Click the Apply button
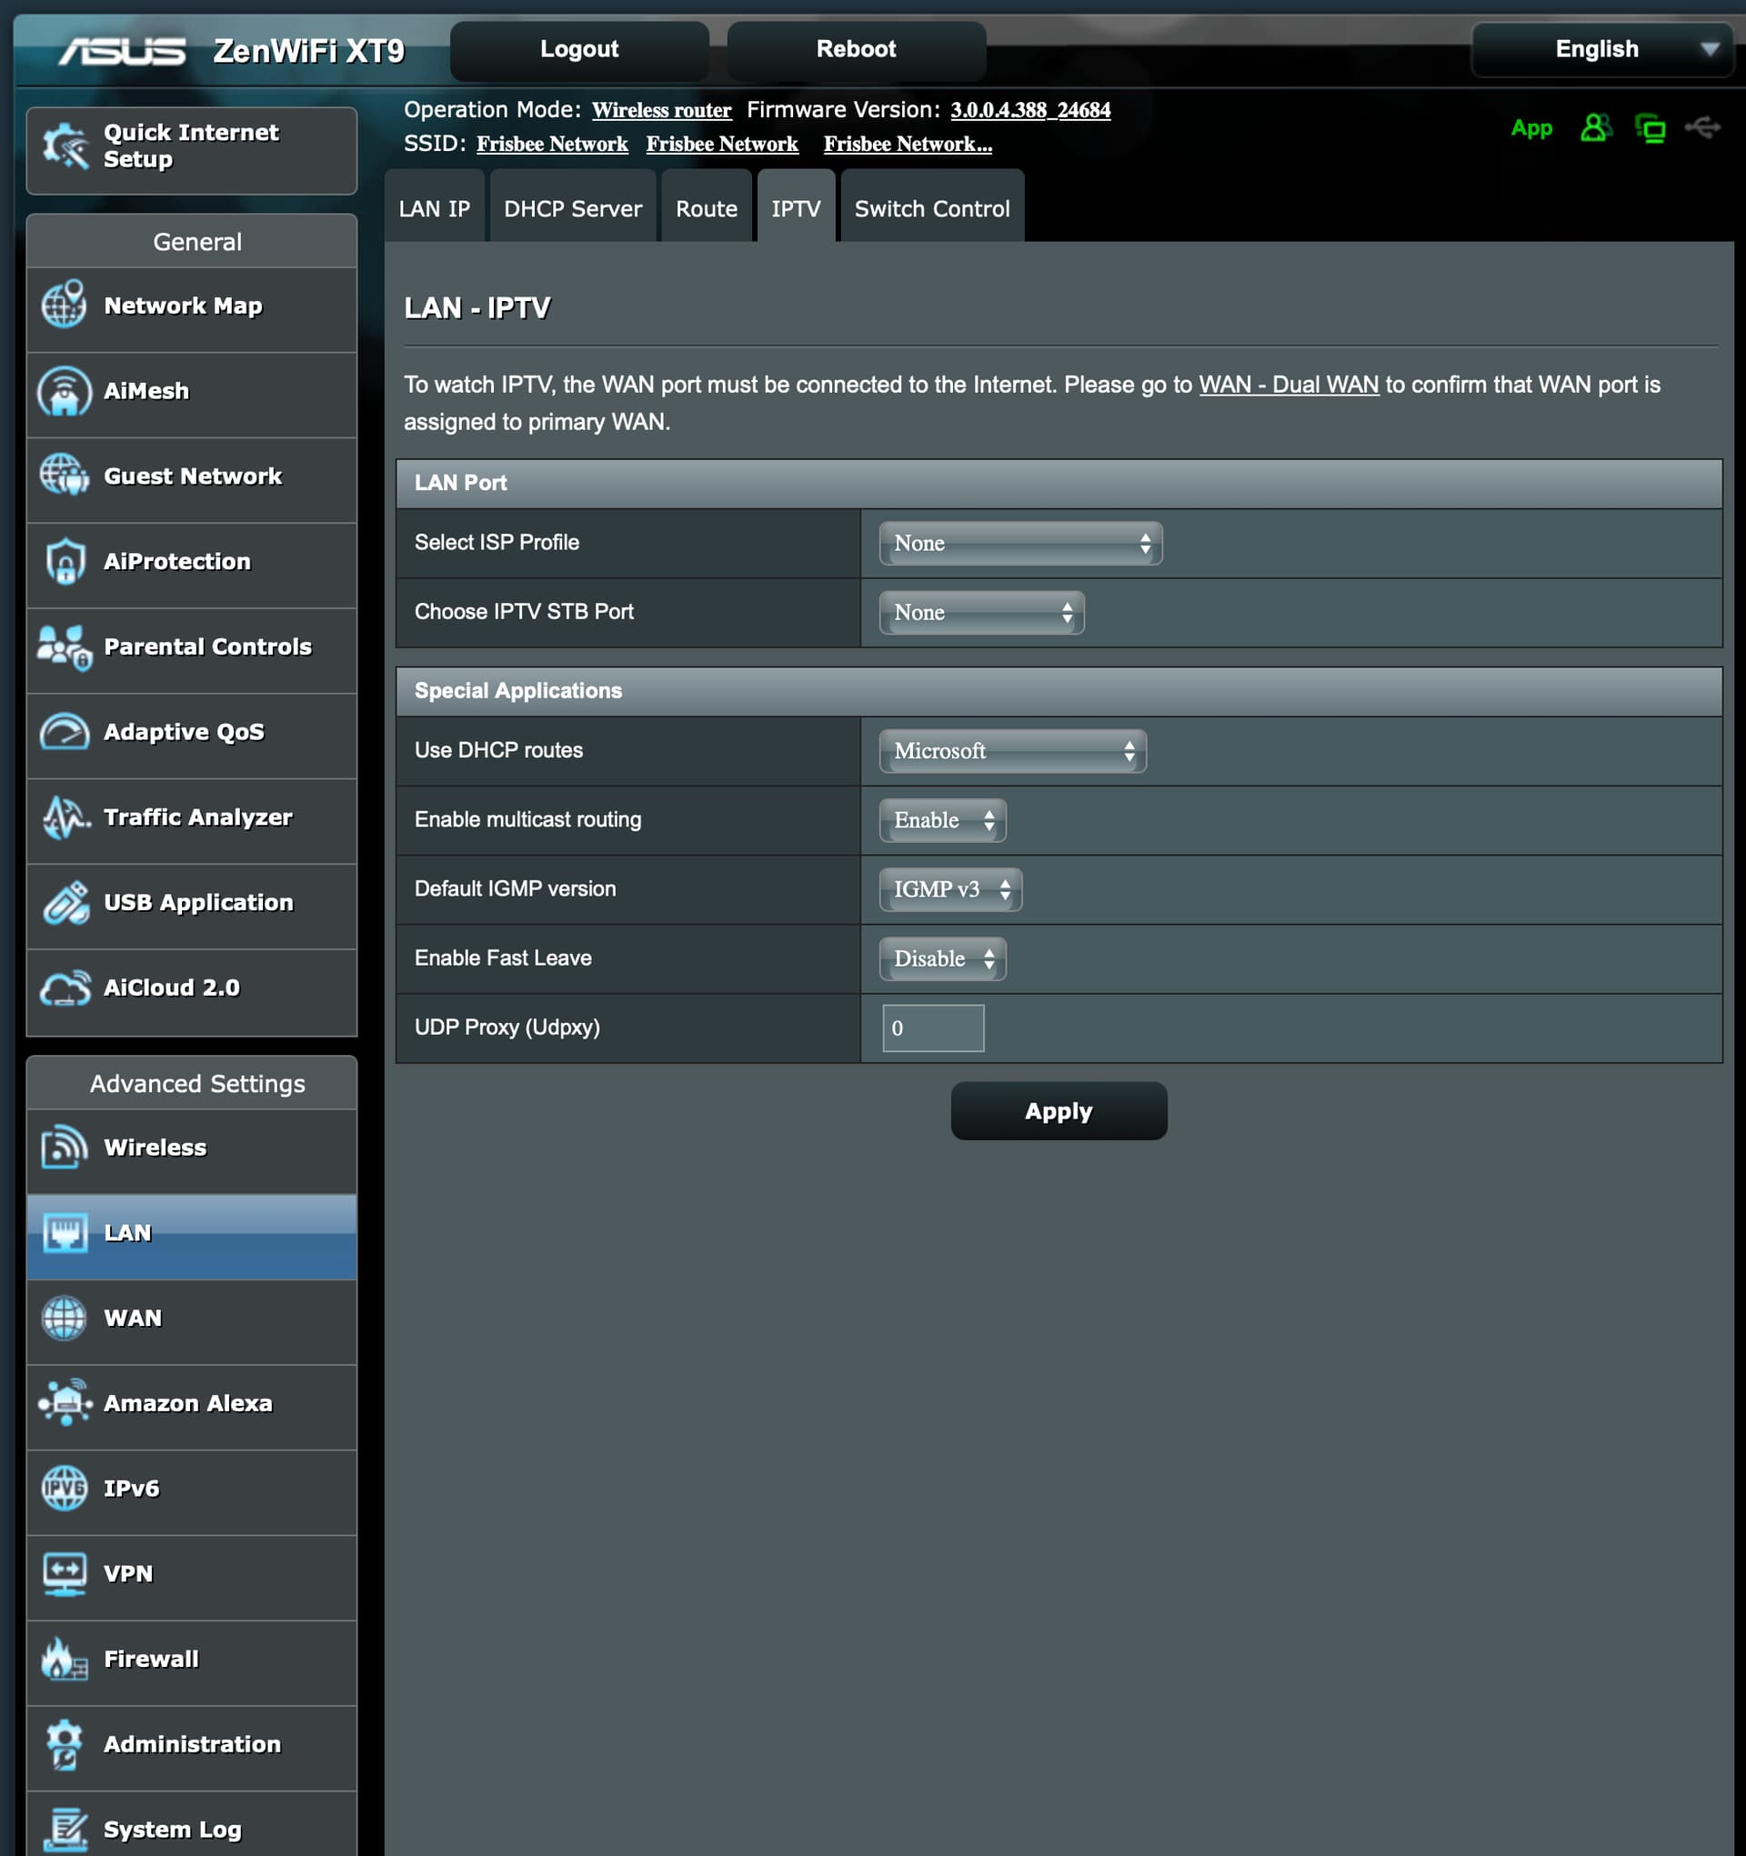This screenshot has width=1746, height=1856. pos(1058,1111)
